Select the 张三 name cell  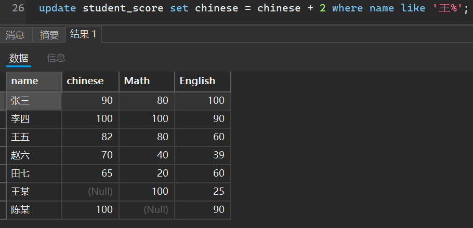coord(34,101)
